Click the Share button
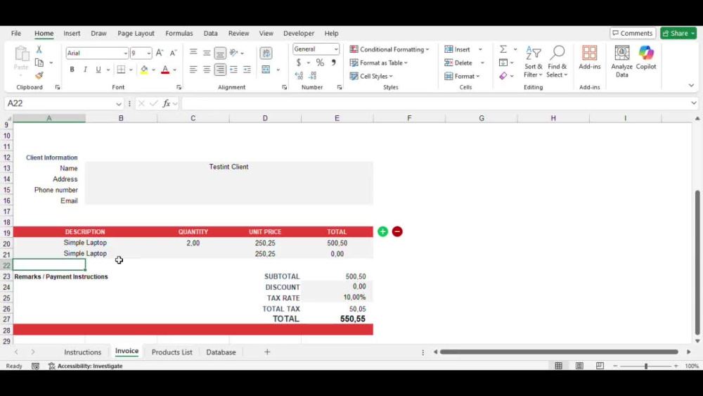This screenshot has width=703, height=396. 678,33
